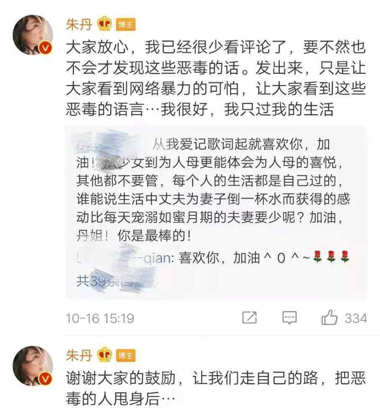Viewport: 380px width, 408px height.
Task: Click the top 博主 orange badge
Action: pos(126,25)
